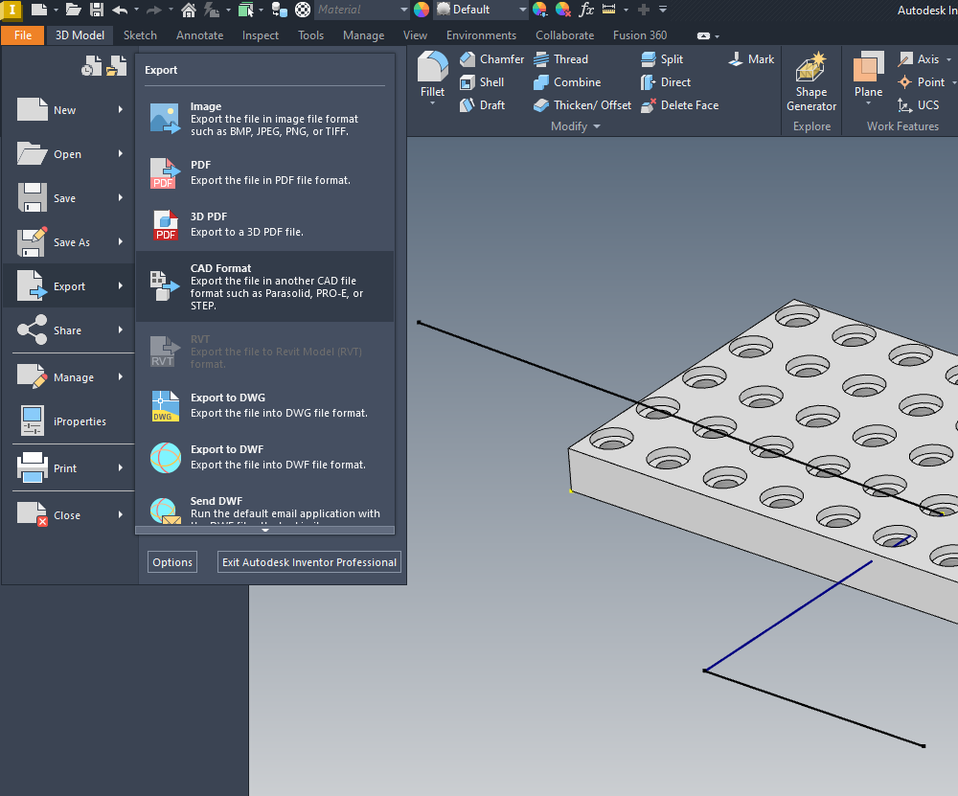Screen dimensions: 958x796
Task: Select the Thread tool
Action: (560, 59)
